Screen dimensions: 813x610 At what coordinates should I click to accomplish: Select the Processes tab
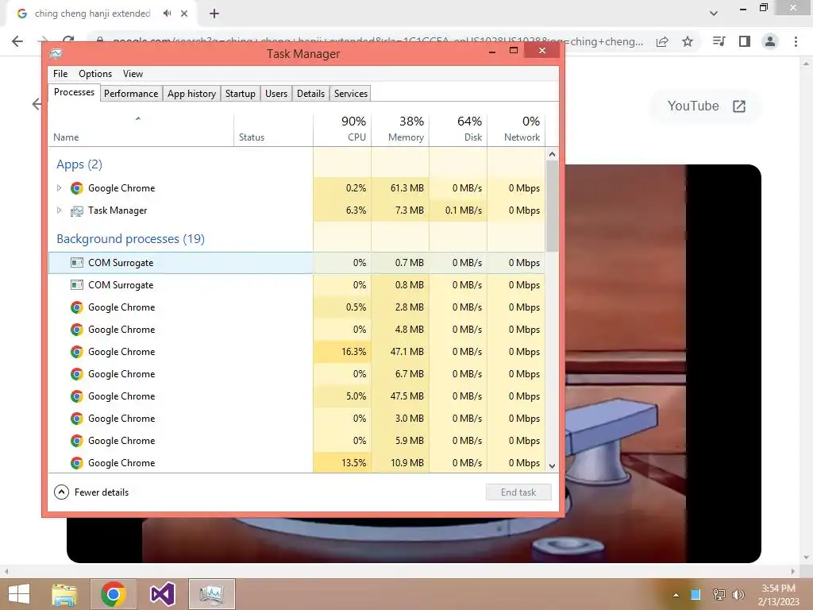[x=74, y=92]
